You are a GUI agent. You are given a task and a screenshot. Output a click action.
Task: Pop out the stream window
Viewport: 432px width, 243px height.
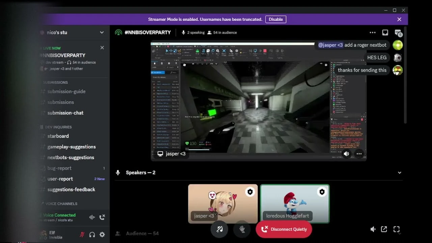click(384, 229)
